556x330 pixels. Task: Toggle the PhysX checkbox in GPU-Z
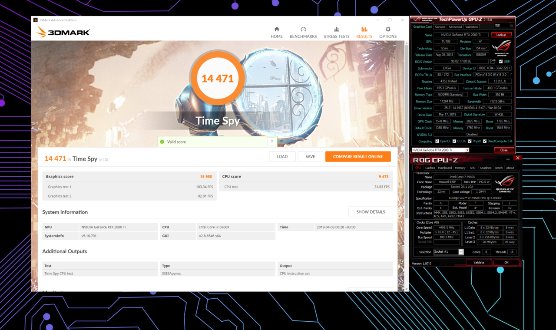(x=469, y=141)
